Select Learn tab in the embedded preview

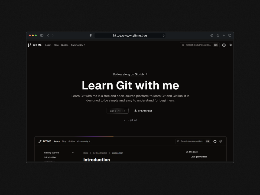(x=57, y=141)
